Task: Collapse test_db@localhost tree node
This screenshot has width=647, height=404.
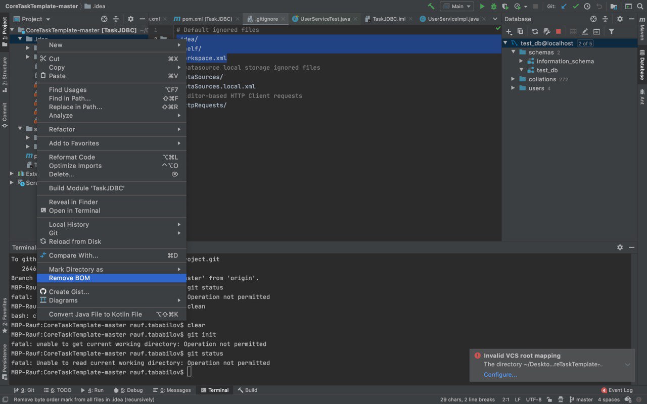Action: click(x=505, y=43)
